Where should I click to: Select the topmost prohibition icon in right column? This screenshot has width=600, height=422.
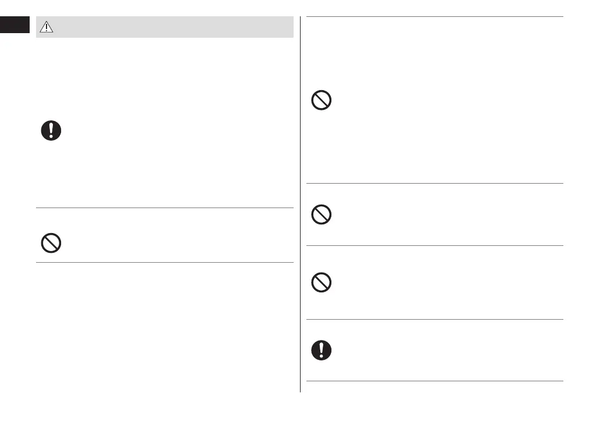point(322,101)
